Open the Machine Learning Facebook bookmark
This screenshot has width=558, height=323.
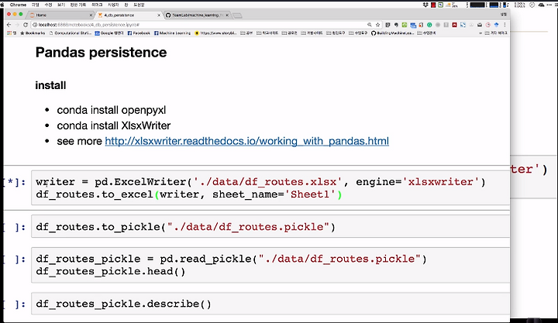click(172, 33)
